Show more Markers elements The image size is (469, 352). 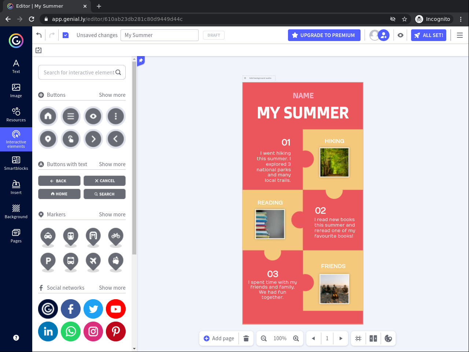click(x=112, y=214)
